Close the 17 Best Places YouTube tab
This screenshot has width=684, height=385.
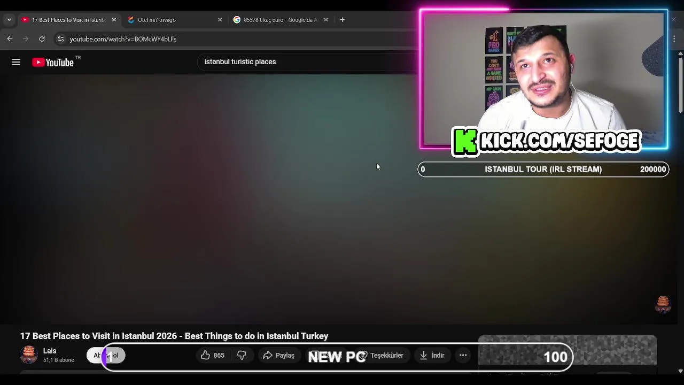tap(114, 20)
